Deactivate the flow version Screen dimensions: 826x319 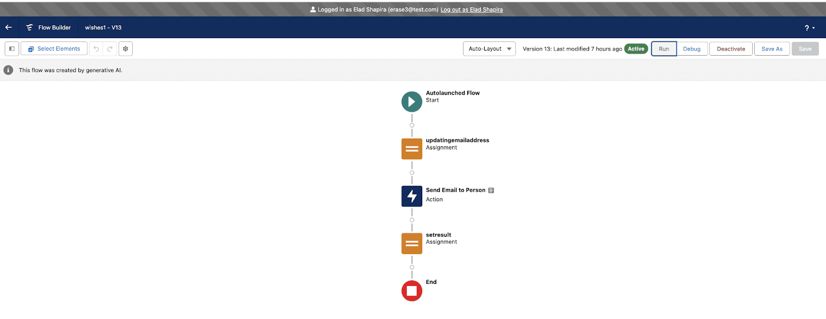730,49
